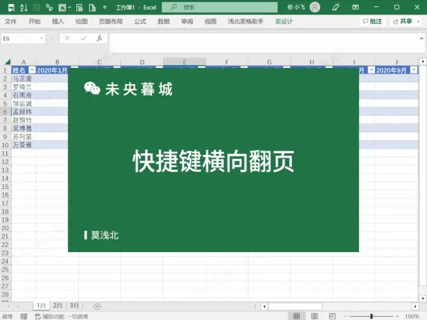
Task: Switch to Page Layout view icon
Action: pos(314,316)
